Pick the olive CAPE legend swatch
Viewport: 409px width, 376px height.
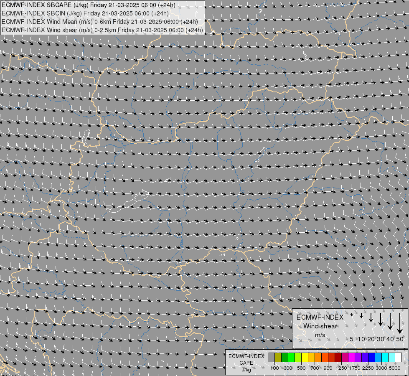coord(278,357)
